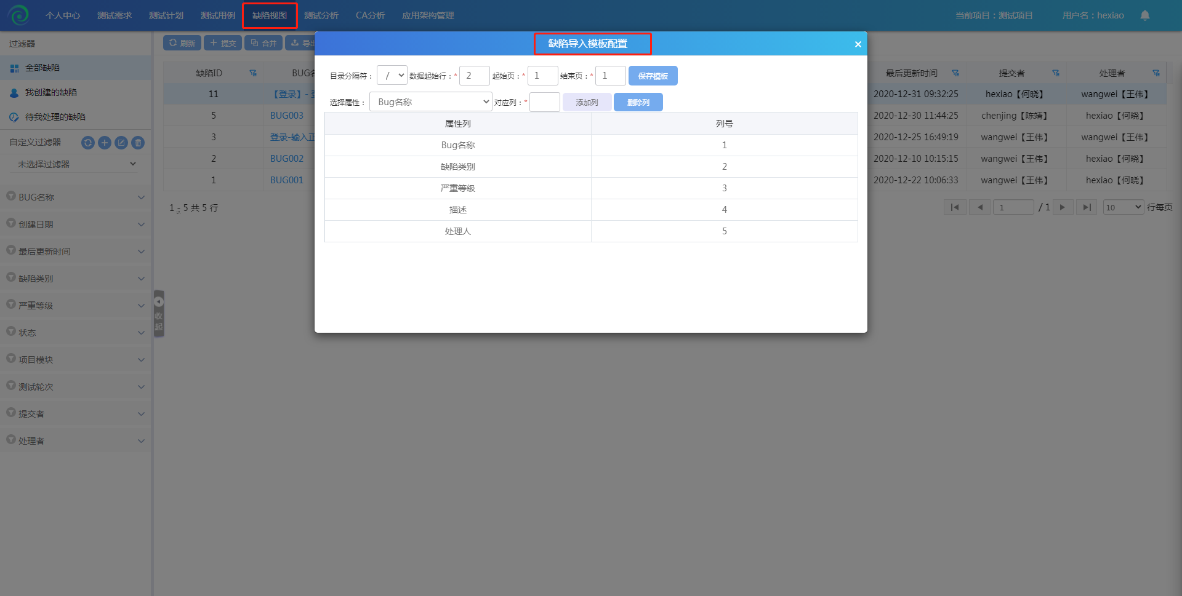Image resolution: width=1182 pixels, height=596 pixels.
Task: Open the 目录分隔符 dropdown
Action: pos(392,76)
